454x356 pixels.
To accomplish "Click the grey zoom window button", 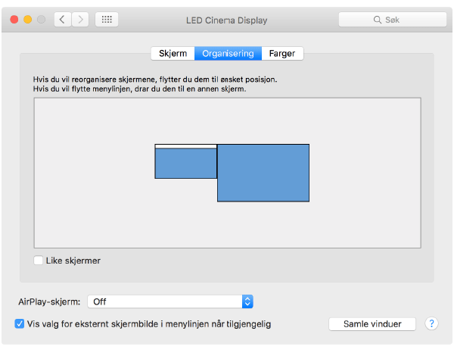I will click(41, 20).
